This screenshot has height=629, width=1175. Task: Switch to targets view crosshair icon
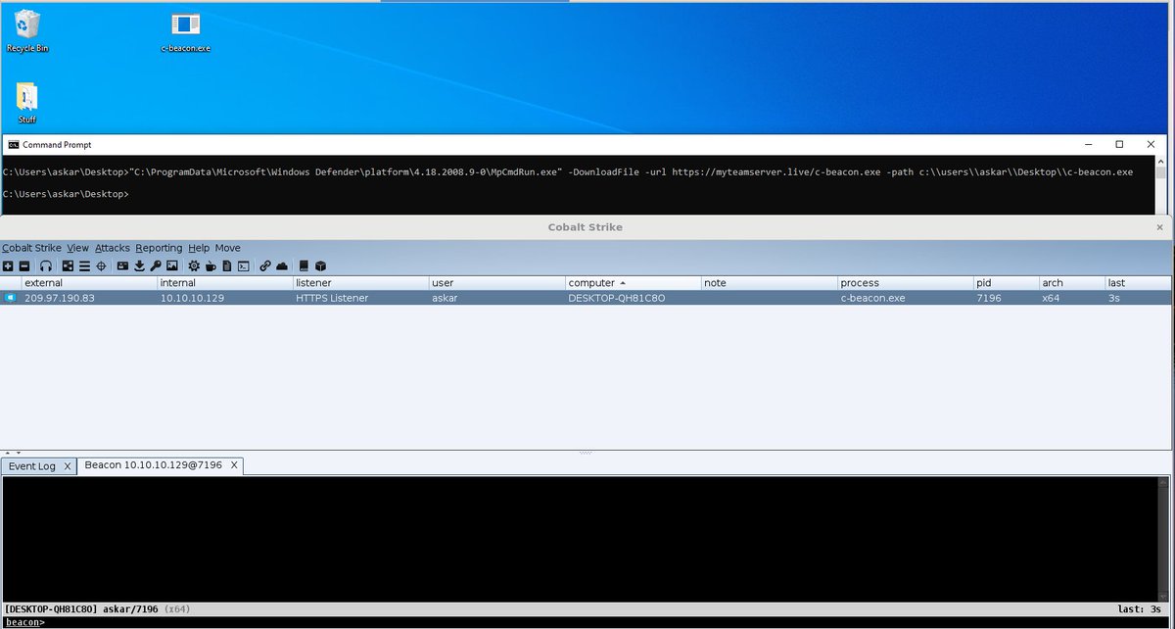[101, 266]
